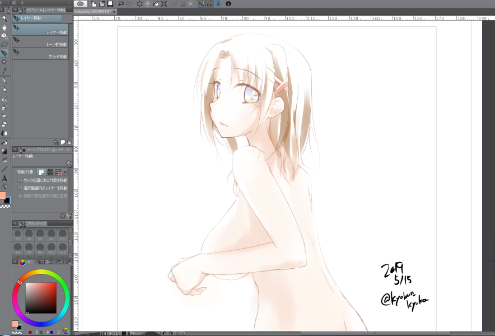Select the Airbrush tool

coord(4,108)
